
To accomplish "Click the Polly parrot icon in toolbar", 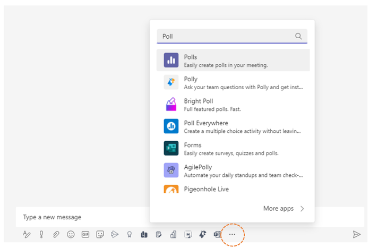I will click(x=203, y=234).
